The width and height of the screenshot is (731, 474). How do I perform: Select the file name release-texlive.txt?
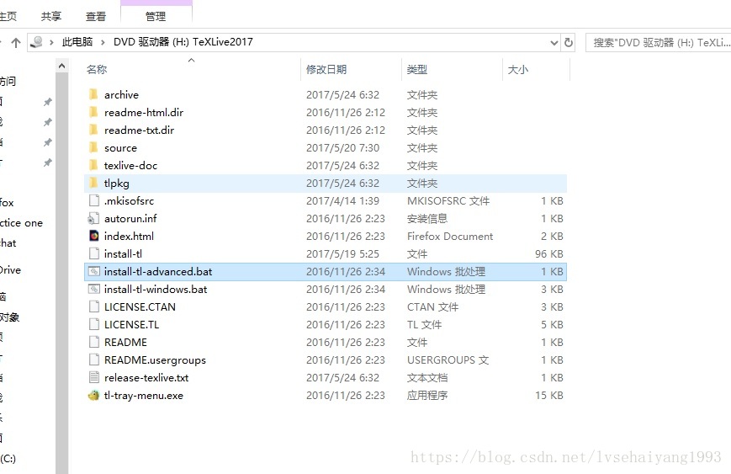tap(146, 378)
